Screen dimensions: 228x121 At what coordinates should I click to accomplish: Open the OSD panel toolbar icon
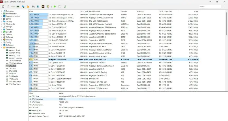pyautogui.click(x=43, y=7)
